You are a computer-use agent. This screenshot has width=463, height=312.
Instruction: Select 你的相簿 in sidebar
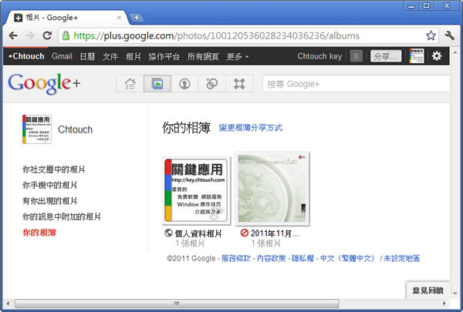39,233
